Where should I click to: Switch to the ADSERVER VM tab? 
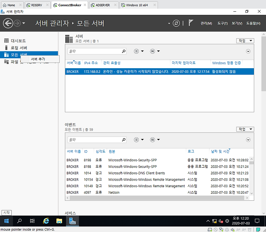point(104,5)
